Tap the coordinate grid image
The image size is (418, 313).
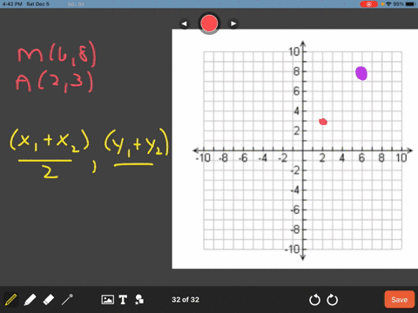point(295,149)
